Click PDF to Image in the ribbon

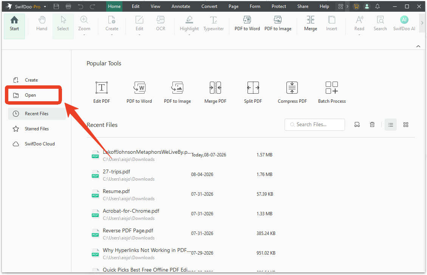pyautogui.click(x=278, y=24)
